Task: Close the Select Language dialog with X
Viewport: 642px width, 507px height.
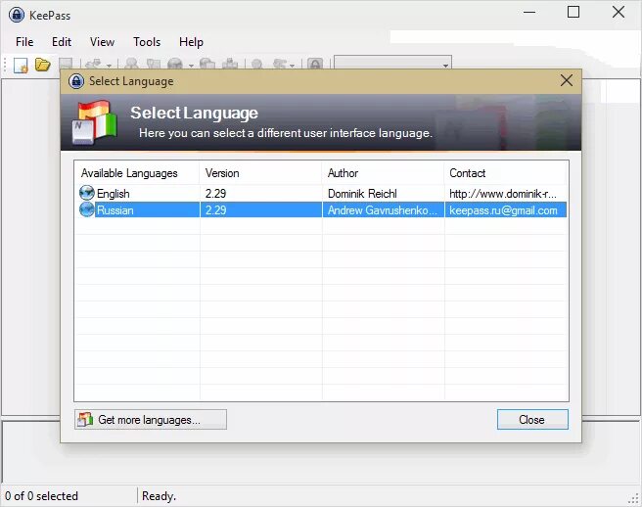Action: tap(567, 80)
